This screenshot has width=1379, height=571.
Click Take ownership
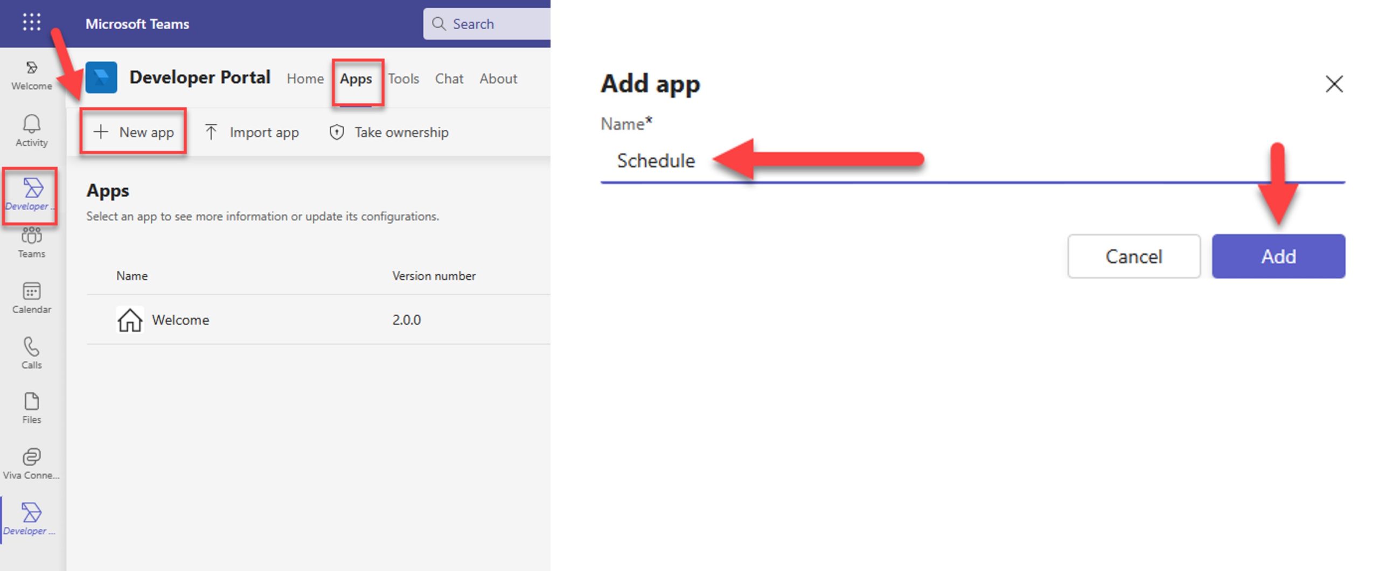(x=388, y=132)
